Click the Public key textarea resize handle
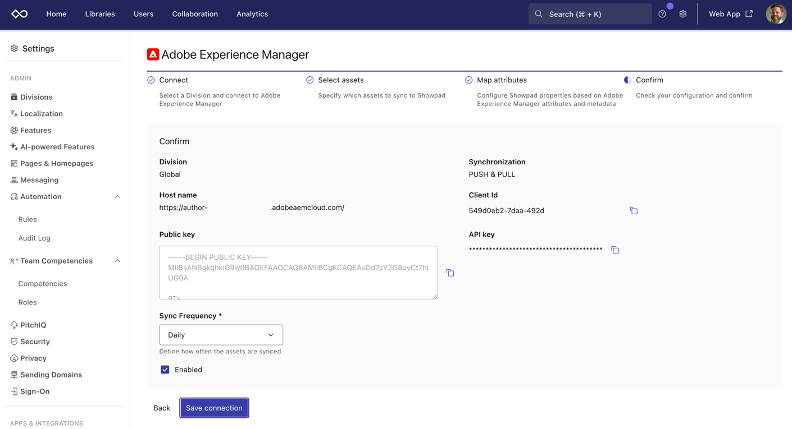 click(435, 297)
